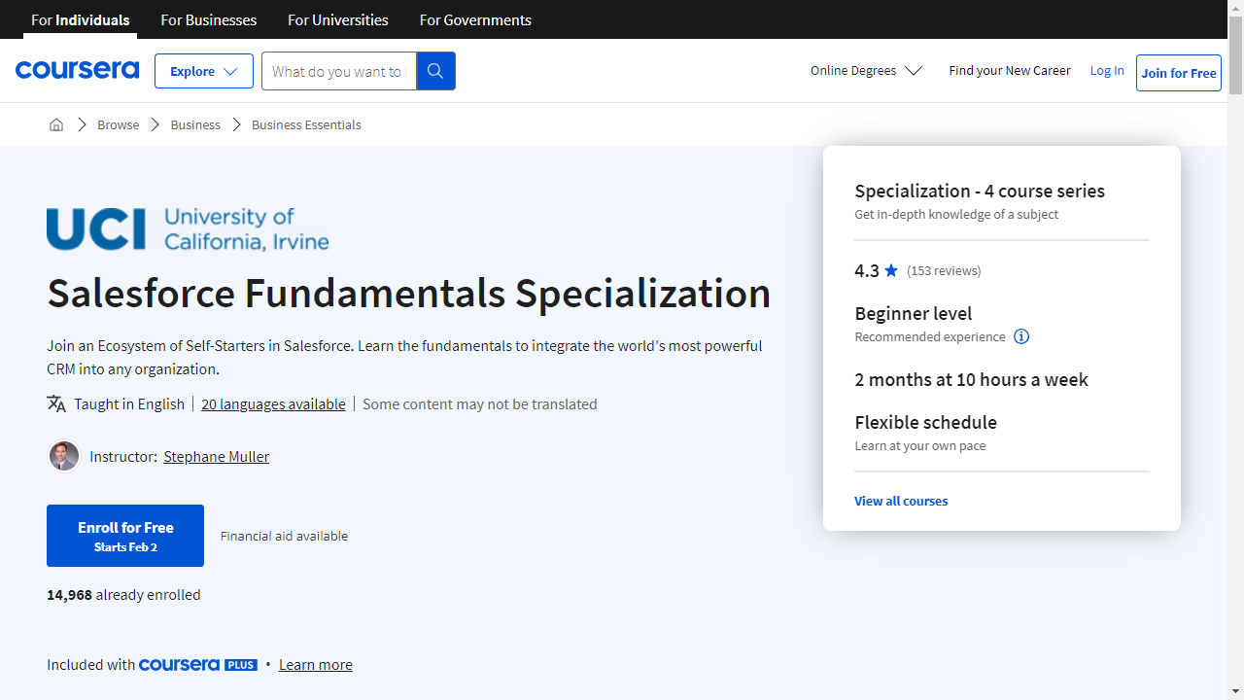
Task: Open the 20 languages available link
Action: pos(273,403)
